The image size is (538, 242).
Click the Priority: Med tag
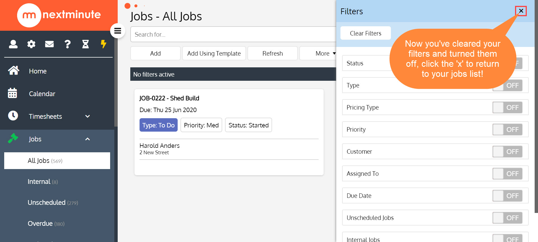[201, 125]
